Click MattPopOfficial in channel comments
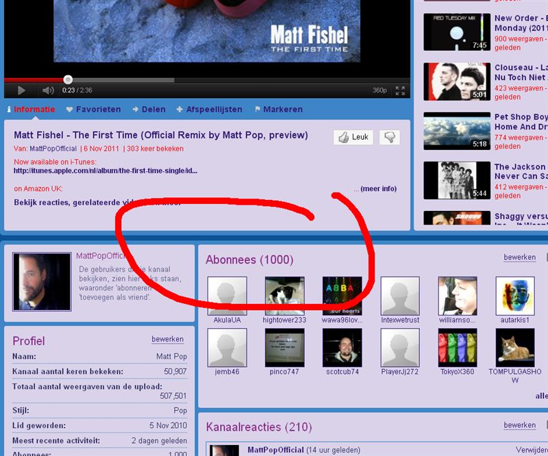The height and width of the screenshot is (456, 548). tap(275, 450)
